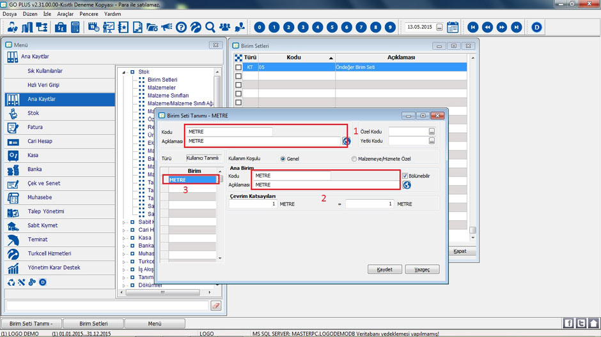601x337 pixels.
Task: Click the starred notebook toolbar icon
Action: pos(123,27)
